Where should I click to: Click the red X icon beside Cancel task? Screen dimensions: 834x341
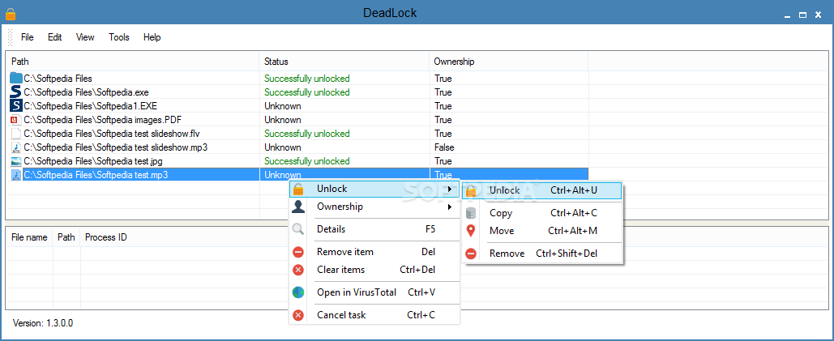coord(298,315)
